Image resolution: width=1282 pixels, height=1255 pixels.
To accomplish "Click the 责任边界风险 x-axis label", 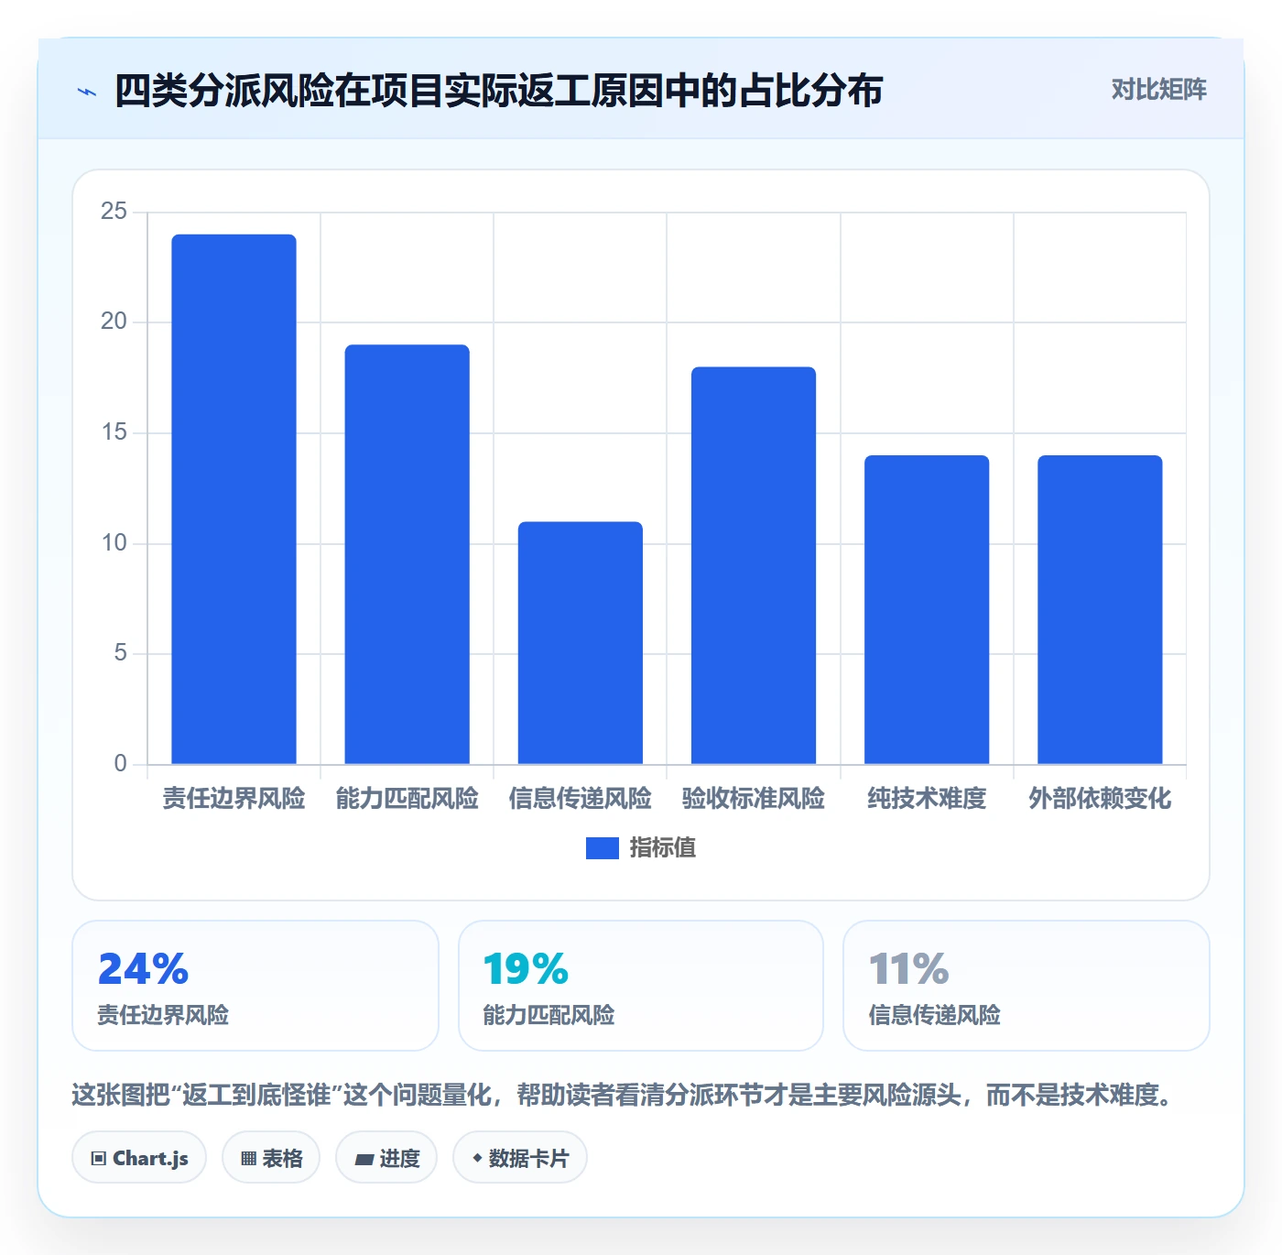I will tap(234, 799).
